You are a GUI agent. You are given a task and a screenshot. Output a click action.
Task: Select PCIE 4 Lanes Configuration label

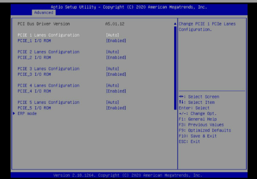(x=48, y=86)
